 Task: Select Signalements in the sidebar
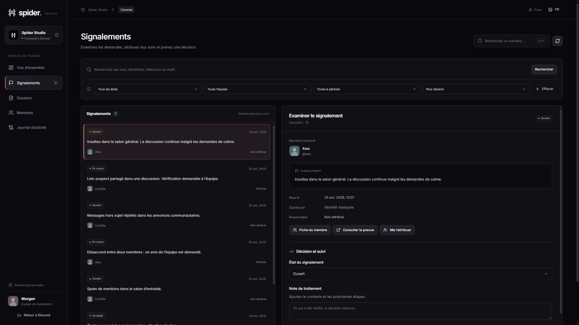(33, 83)
